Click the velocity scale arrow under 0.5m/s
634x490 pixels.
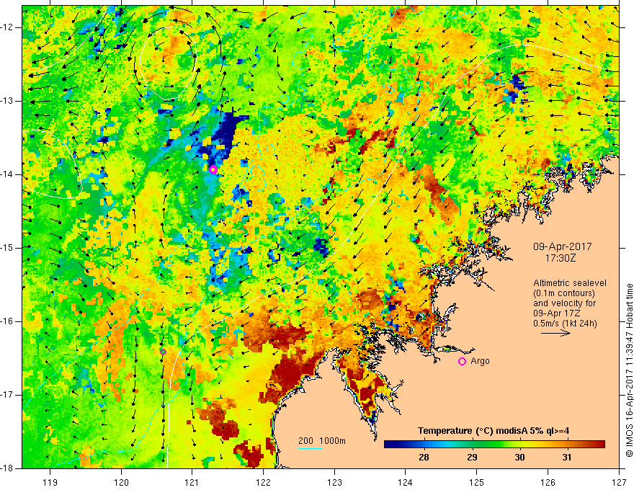(555, 333)
